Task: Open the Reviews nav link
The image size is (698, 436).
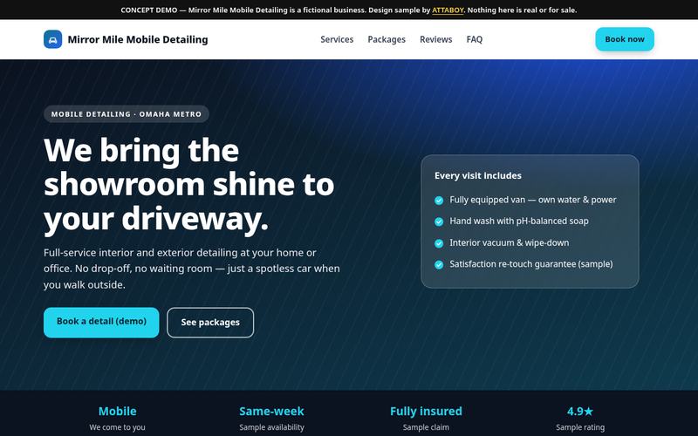Action: pyautogui.click(x=435, y=39)
